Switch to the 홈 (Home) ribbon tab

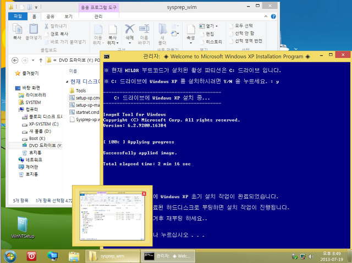(x=34, y=16)
